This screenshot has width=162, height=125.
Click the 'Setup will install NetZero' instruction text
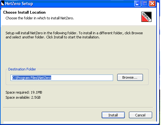(74, 35)
